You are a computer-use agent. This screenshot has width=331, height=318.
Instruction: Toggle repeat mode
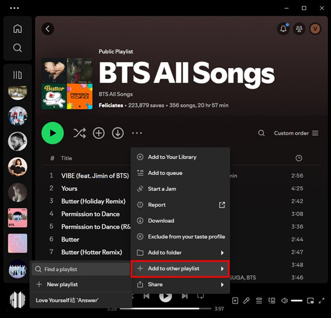coord(200,296)
